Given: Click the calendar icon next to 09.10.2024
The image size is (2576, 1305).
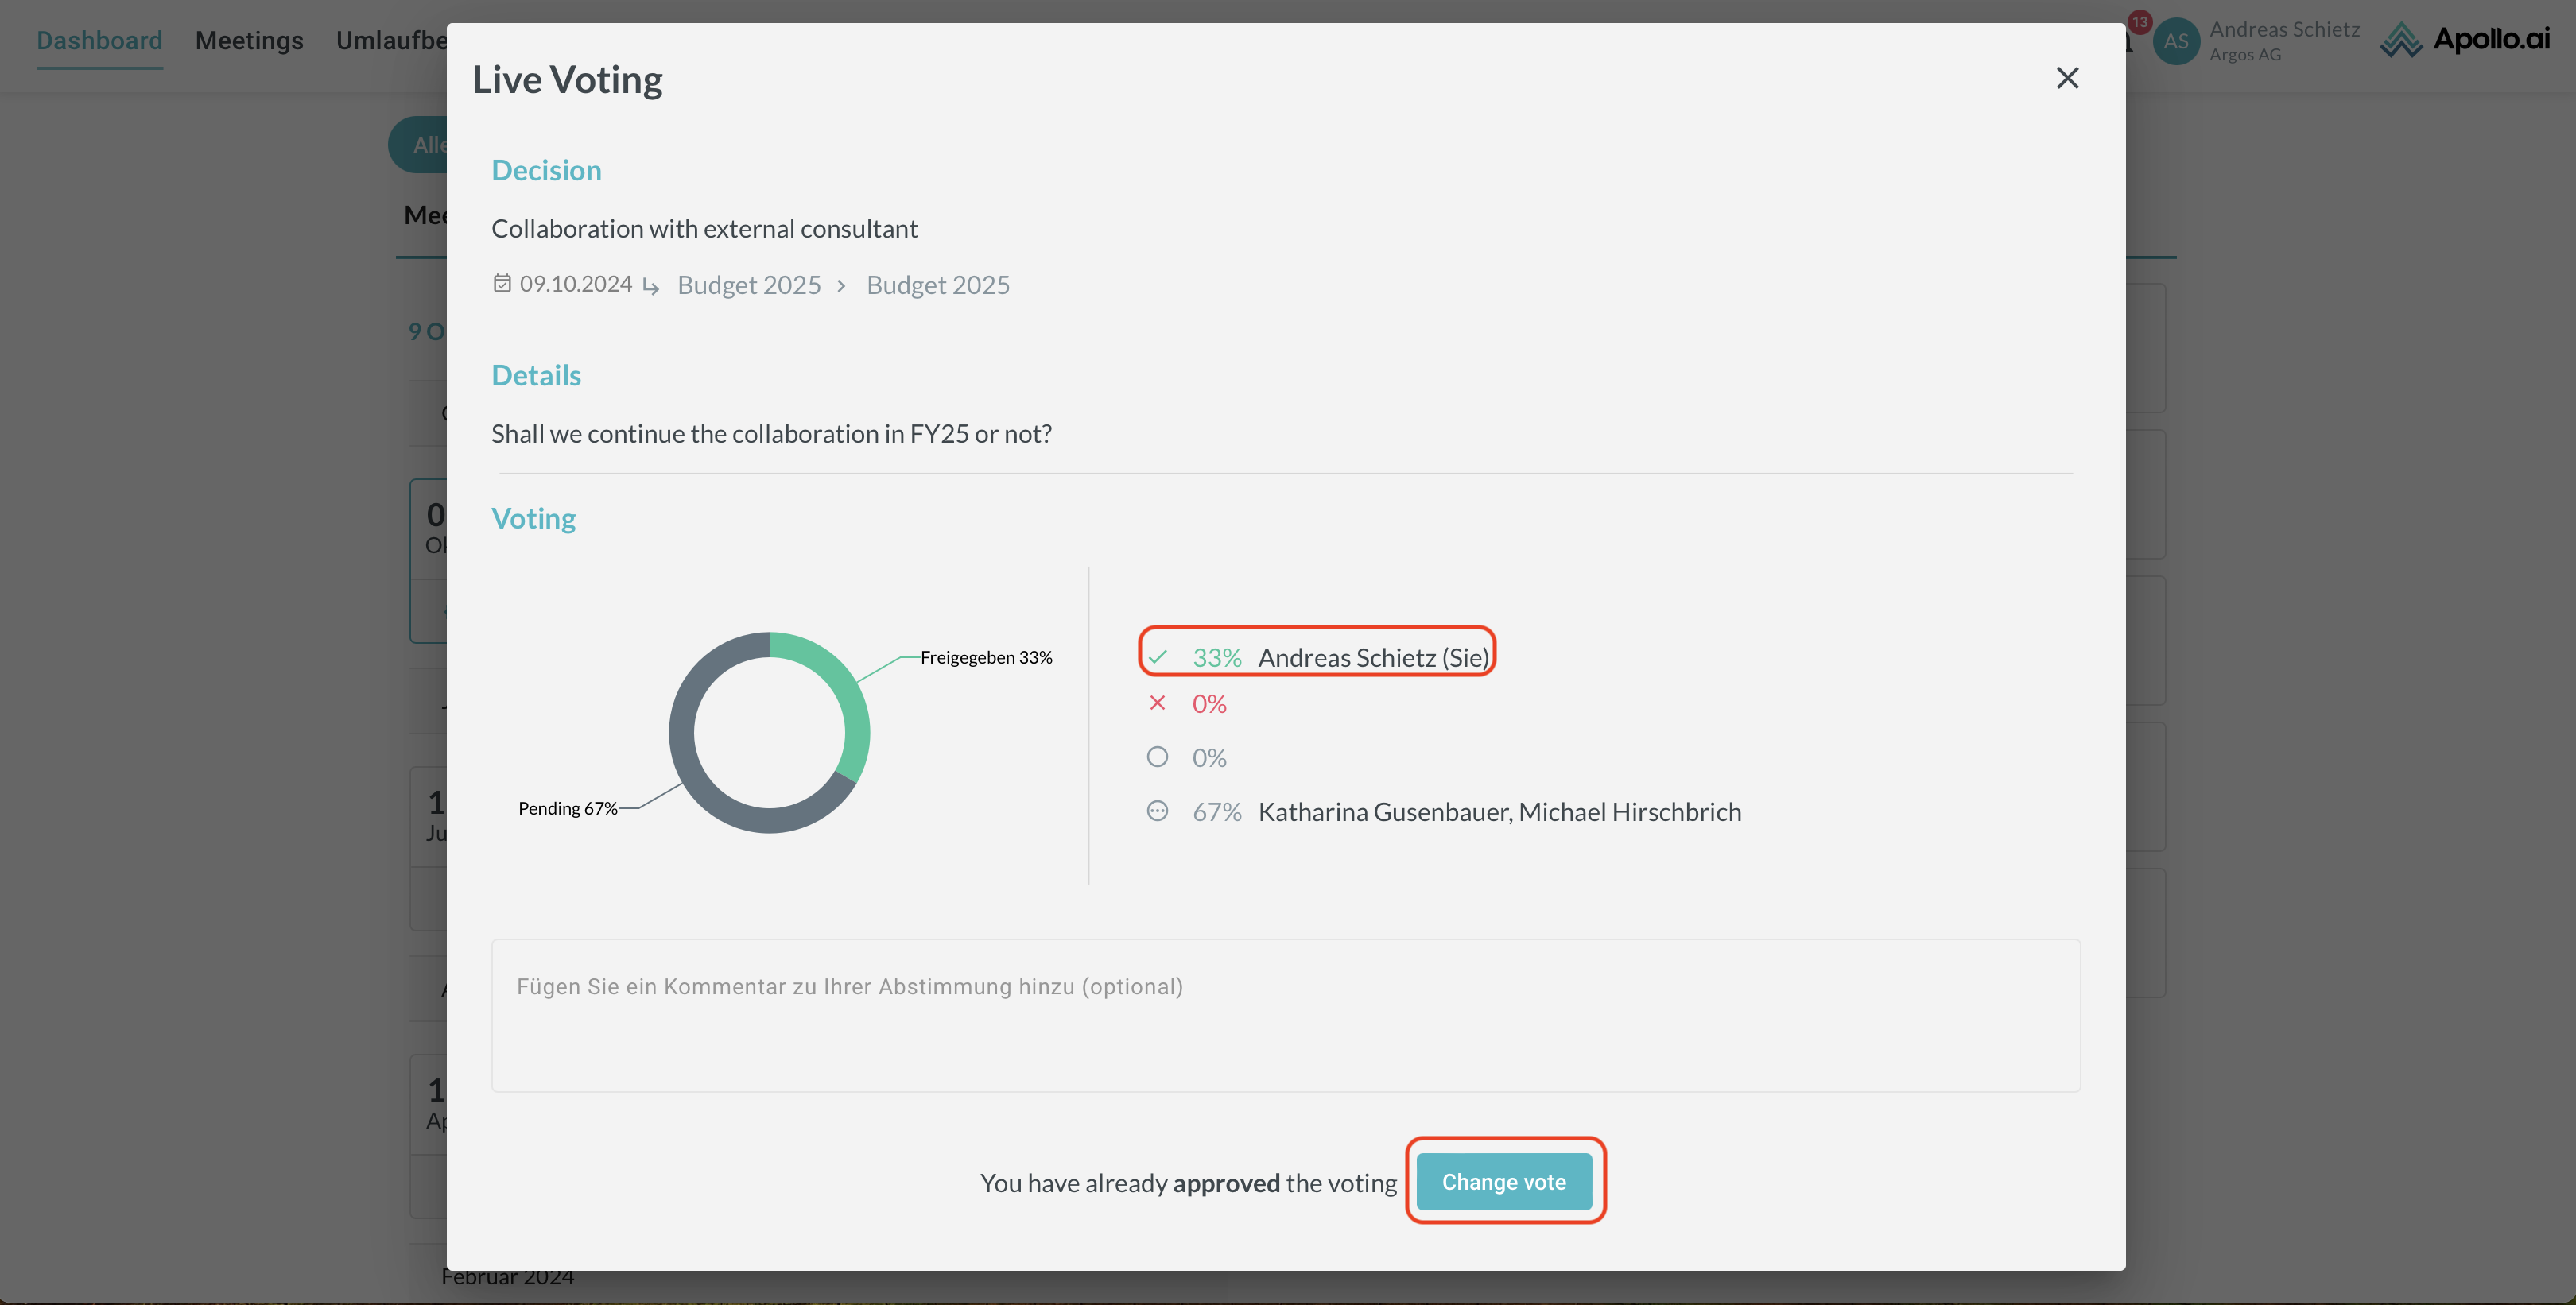Looking at the screenshot, I should pyautogui.click(x=502, y=284).
